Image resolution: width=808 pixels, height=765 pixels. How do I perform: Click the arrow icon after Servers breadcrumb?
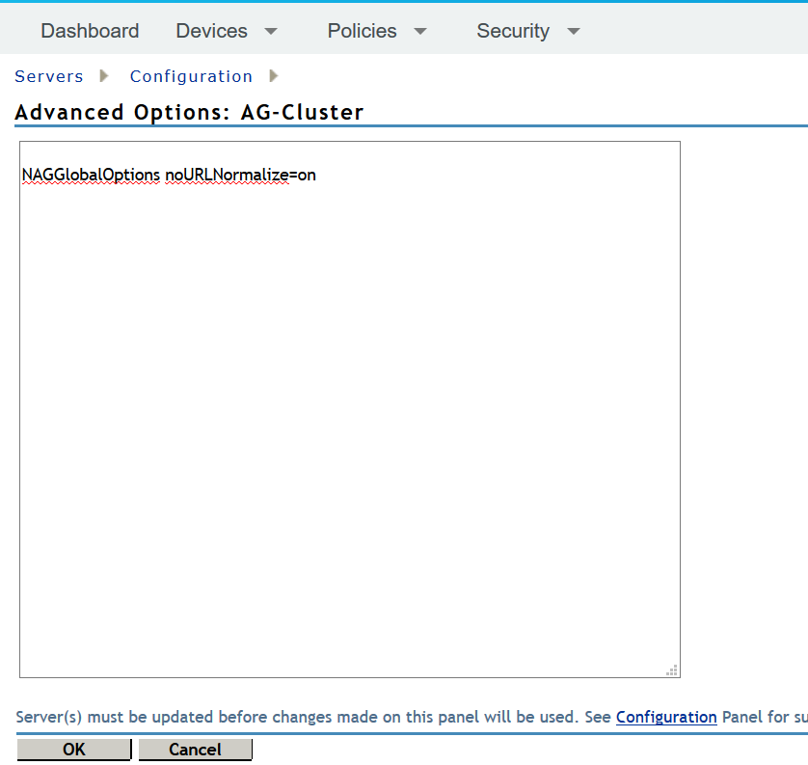click(104, 76)
